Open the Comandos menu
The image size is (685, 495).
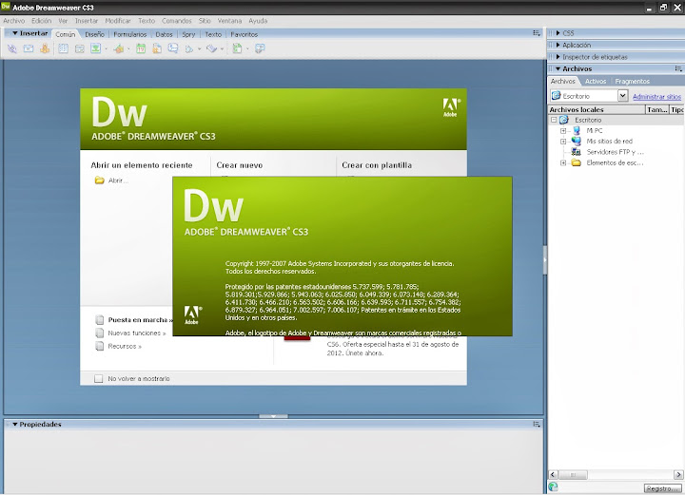click(177, 21)
